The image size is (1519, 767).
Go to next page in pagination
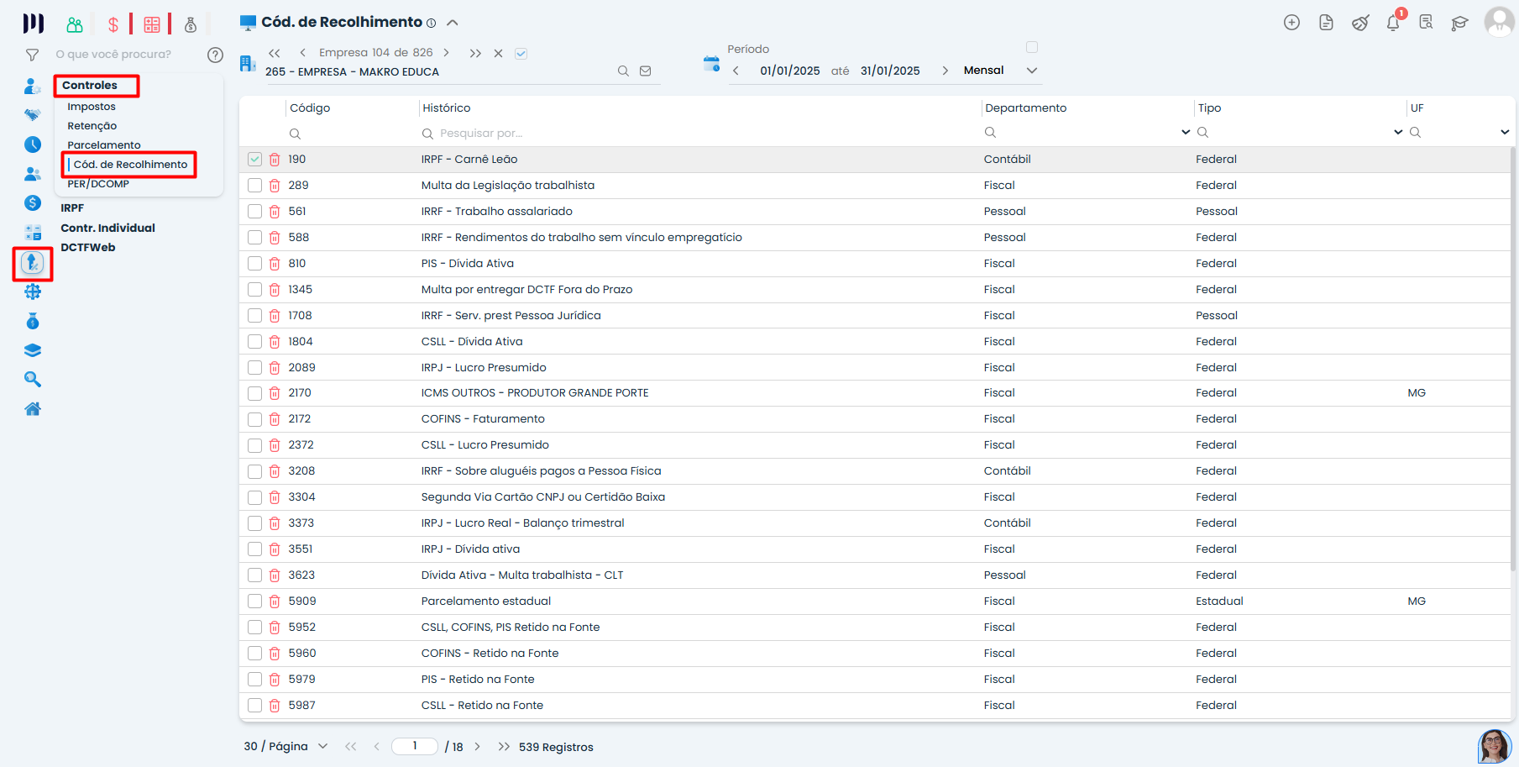point(478,747)
